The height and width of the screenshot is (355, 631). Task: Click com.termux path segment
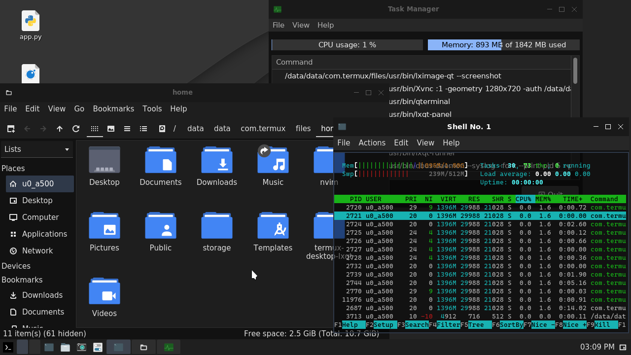(263, 129)
